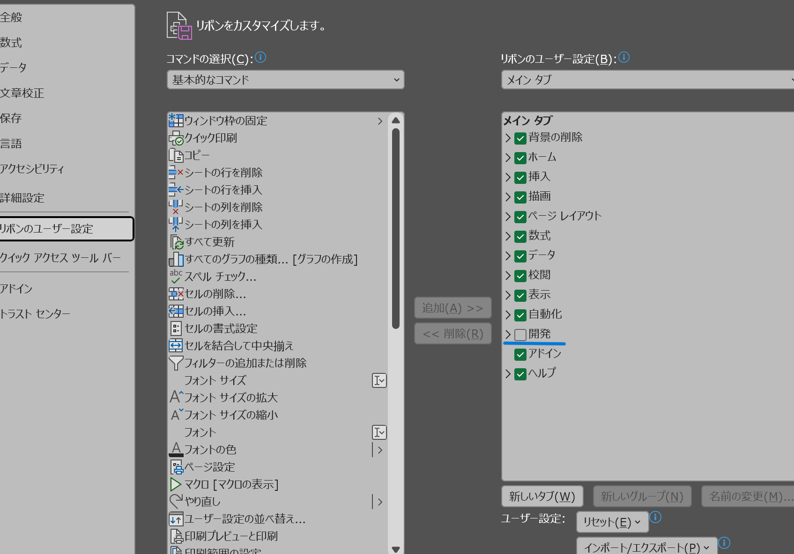The height and width of the screenshot is (554, 794).
Task: Select the Font Color (フォントの色) icon
Action: click(x=176, y=449)
